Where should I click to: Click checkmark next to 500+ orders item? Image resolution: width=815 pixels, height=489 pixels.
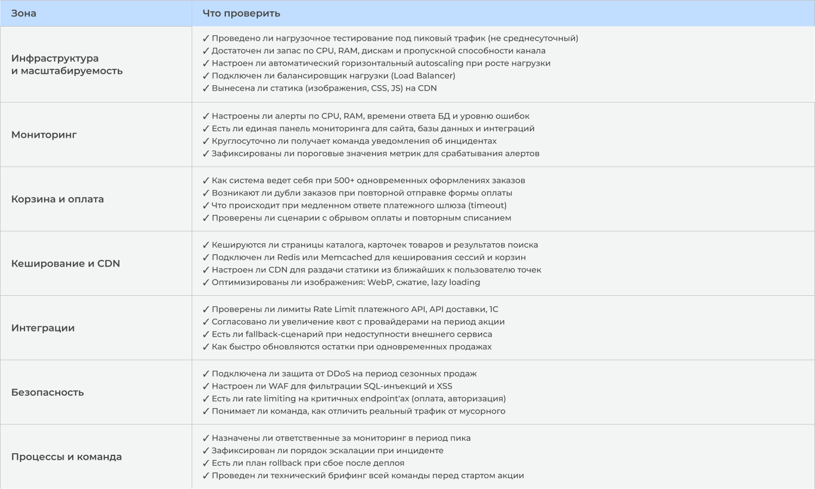[206, 181]
